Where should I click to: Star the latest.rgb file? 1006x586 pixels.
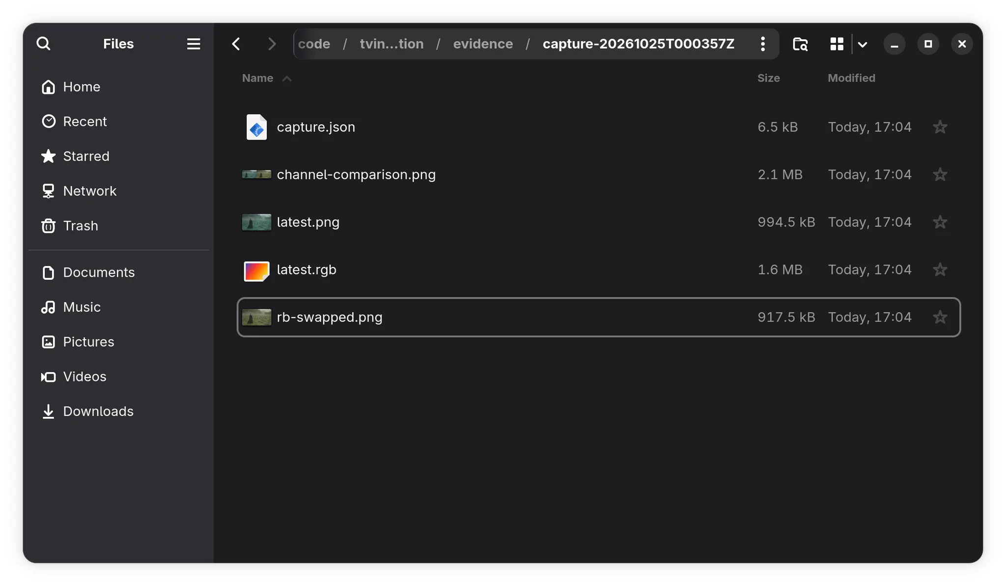click(940, 269)
